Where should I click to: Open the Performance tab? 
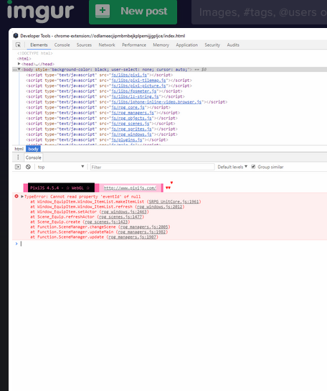(134, 45)
